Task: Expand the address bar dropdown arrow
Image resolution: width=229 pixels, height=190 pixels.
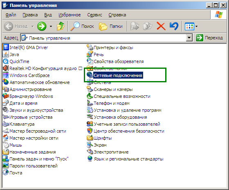Action: point(189,38)
